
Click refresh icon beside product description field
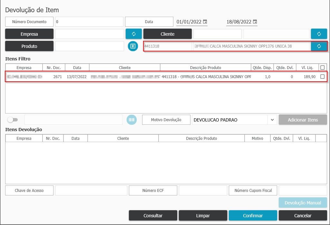click(x=319, y=46)
